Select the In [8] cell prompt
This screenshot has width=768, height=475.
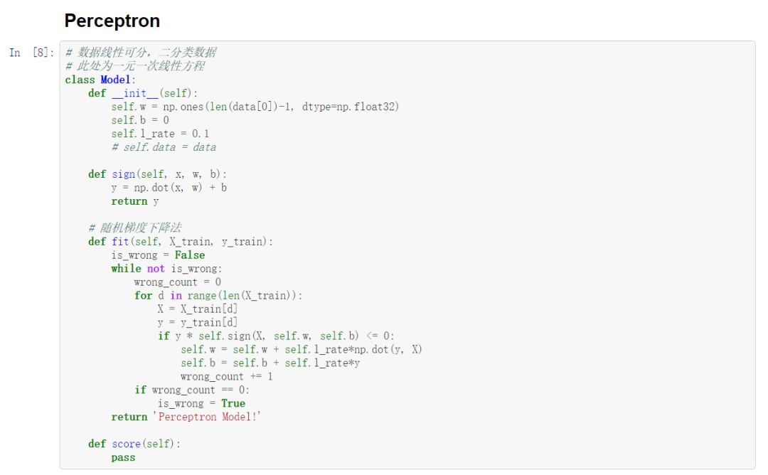tap(31, 53)
